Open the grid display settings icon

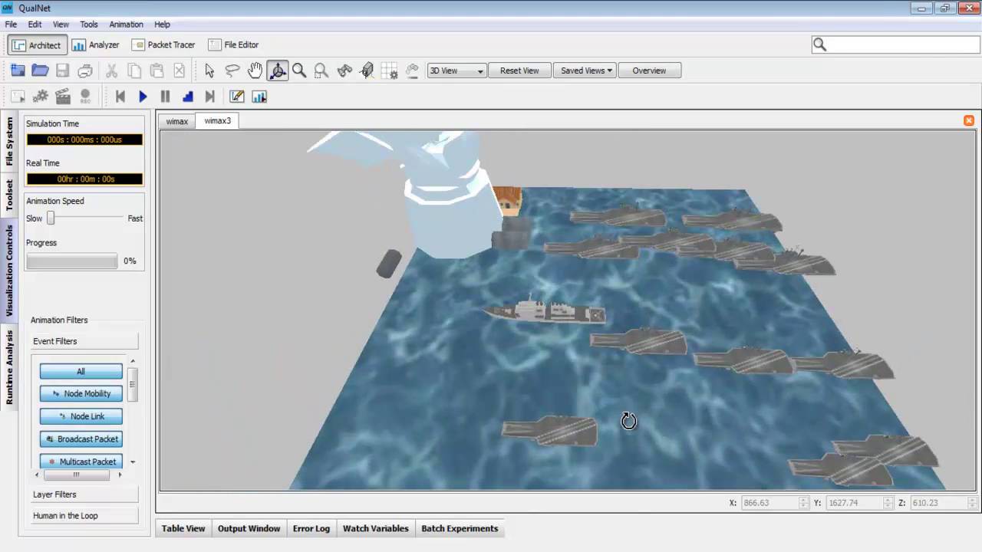(390, 71)
